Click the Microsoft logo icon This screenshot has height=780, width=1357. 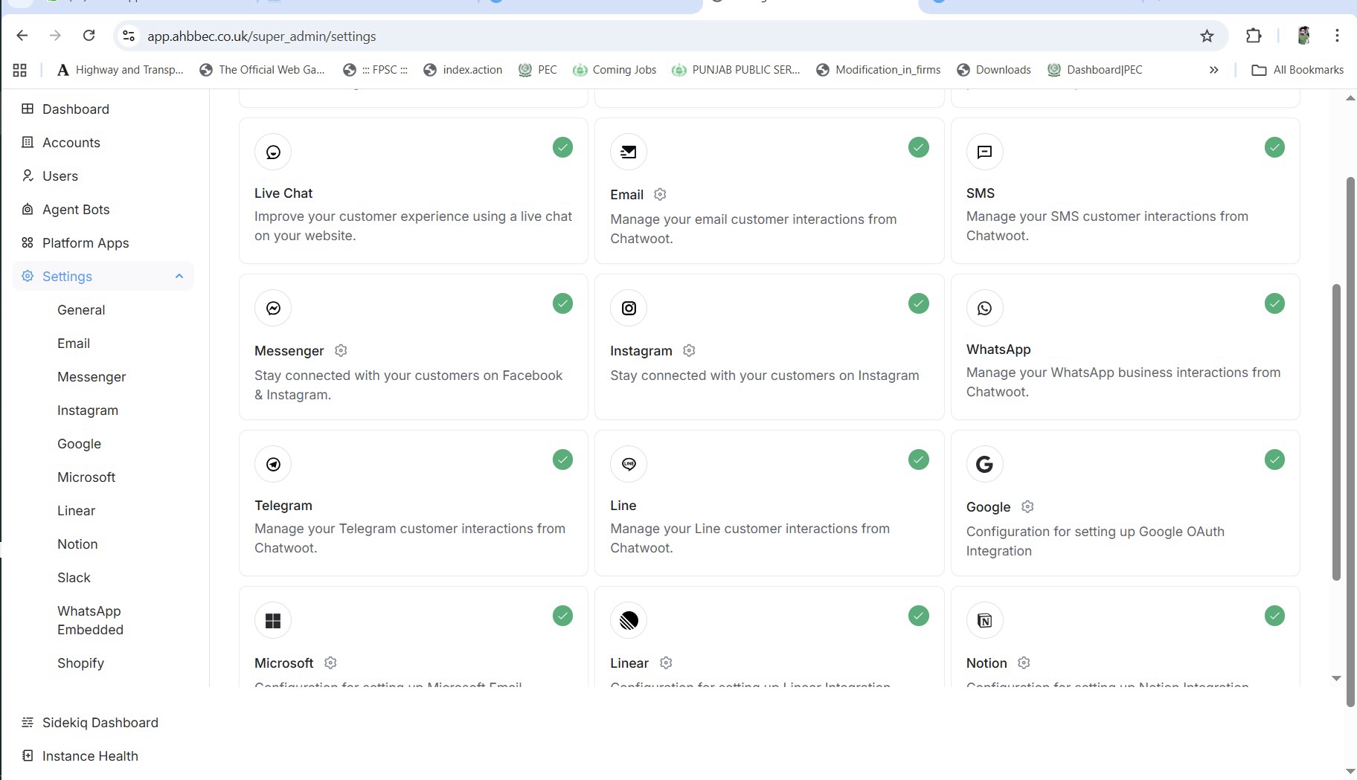tap(273, 620)
